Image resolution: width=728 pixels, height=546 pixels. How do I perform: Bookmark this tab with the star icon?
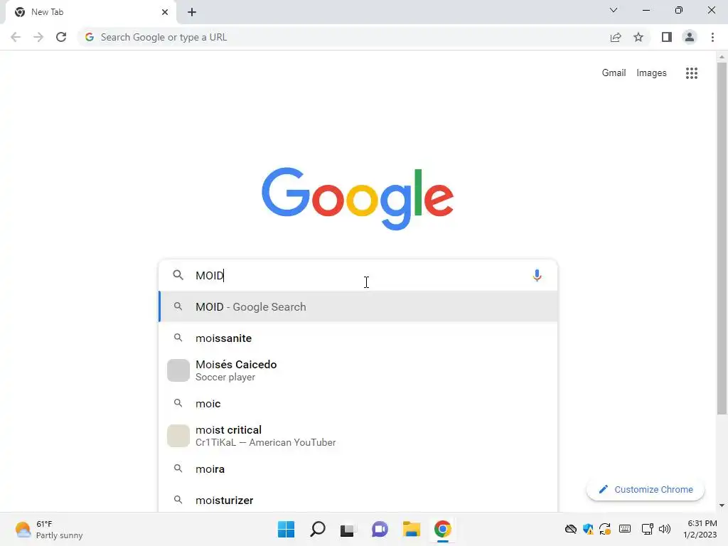point(638,37)
